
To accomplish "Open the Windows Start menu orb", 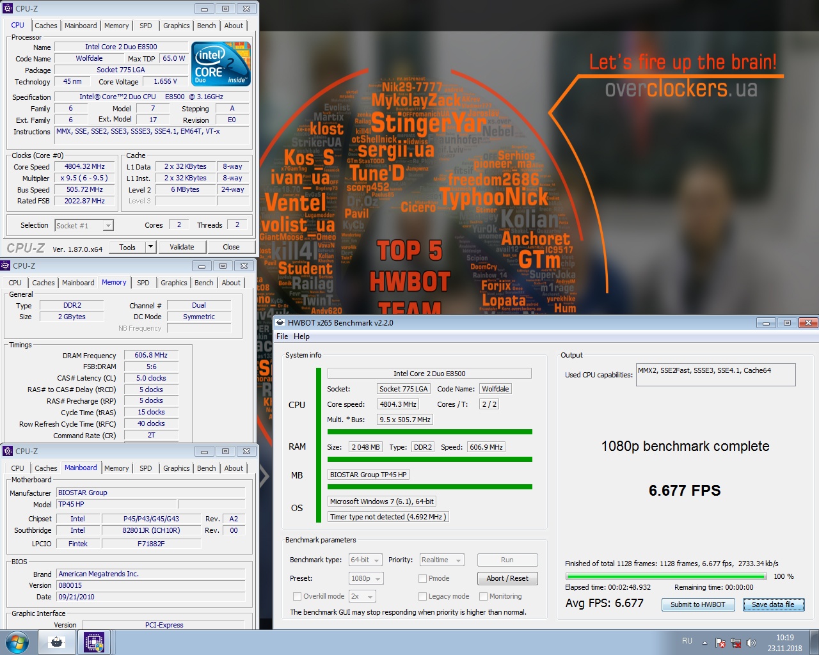I will 17,642.
